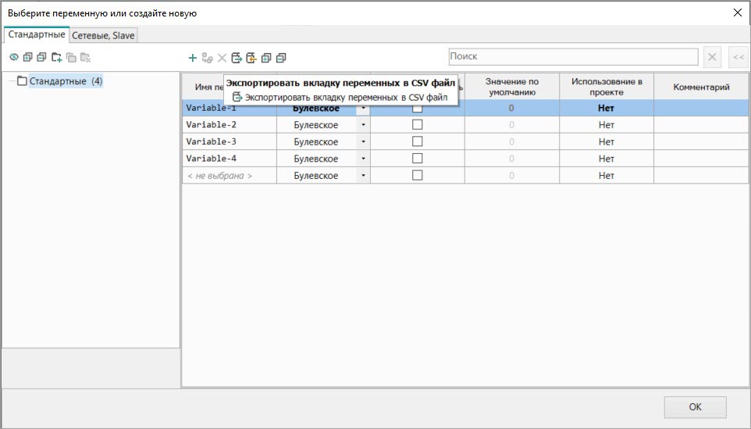Image resolution: width=751 pixels, height=429 pixels.
Task: Click the collapse all icon in left toolbar
Action: coord(41,57)
